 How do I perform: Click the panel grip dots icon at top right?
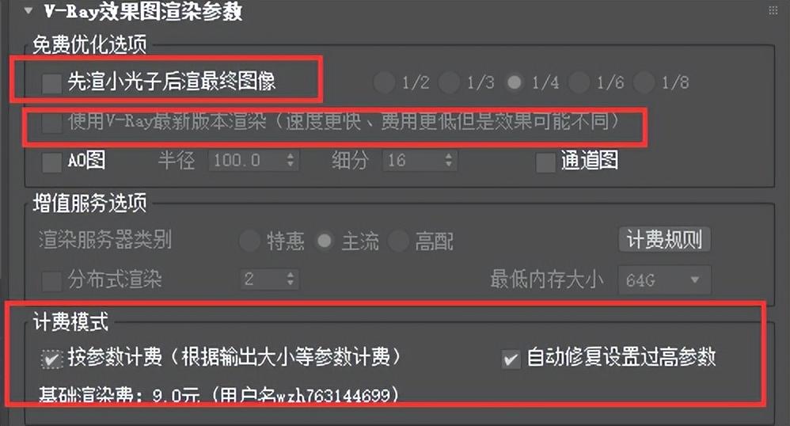coord(773,11)
